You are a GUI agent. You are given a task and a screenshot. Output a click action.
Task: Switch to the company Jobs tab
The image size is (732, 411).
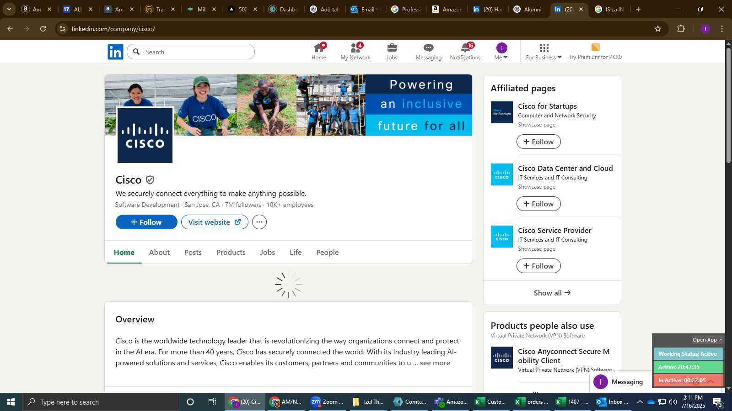[268, 252]
